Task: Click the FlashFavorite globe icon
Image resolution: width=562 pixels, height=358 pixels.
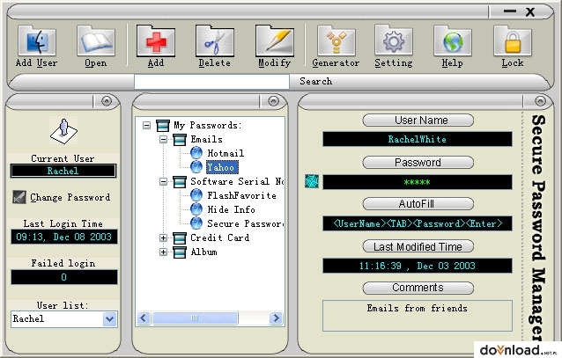Action: (196, 195)
